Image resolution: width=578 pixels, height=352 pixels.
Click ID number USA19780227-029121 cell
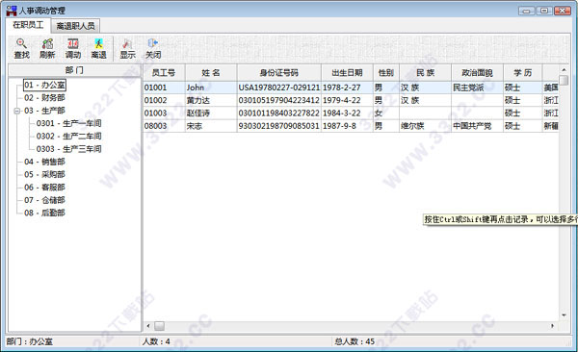point(279,88)
